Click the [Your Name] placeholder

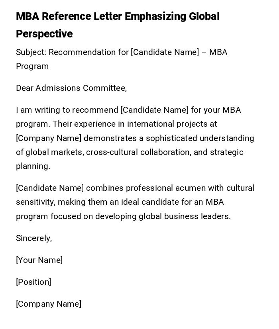click(x=39, y=260)
